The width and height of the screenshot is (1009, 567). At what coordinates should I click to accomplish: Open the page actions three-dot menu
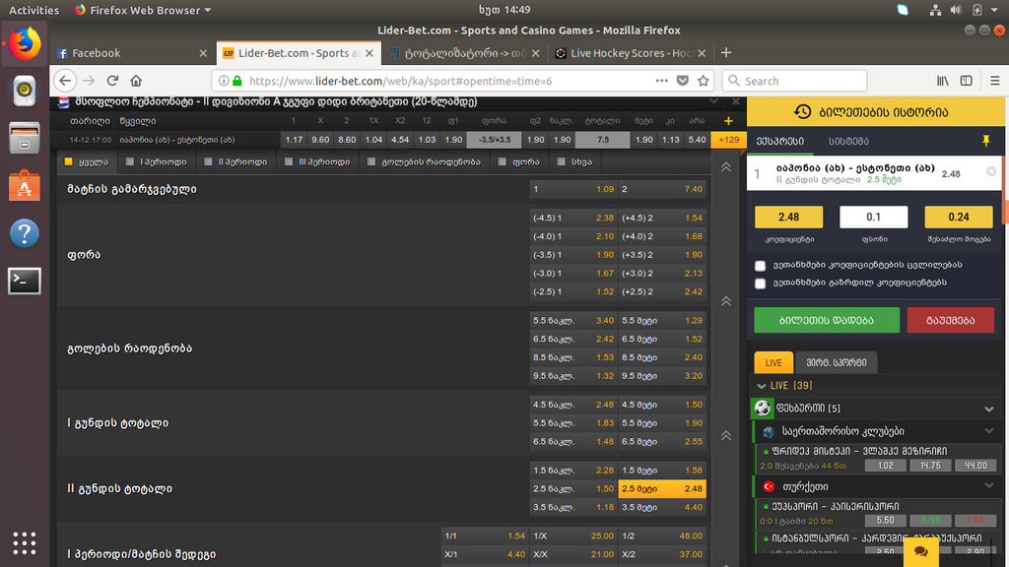click(x=661, y=81)
